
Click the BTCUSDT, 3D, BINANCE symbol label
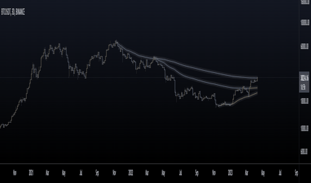tap(13, 12)
